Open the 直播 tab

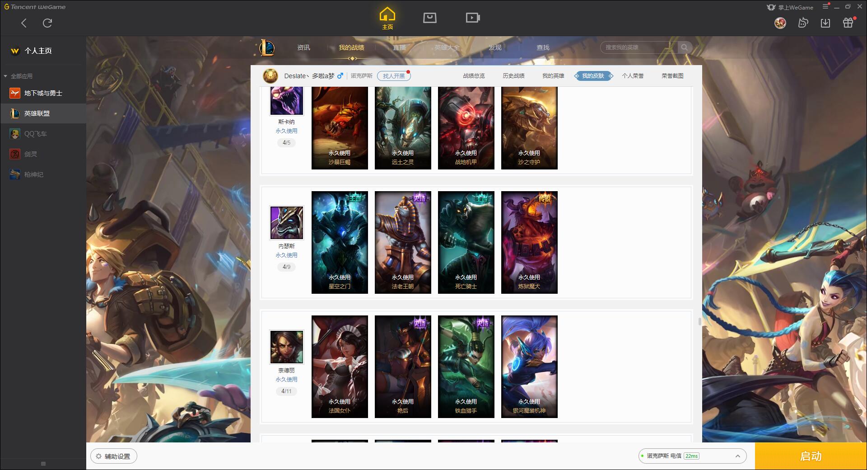click(399, 47)
